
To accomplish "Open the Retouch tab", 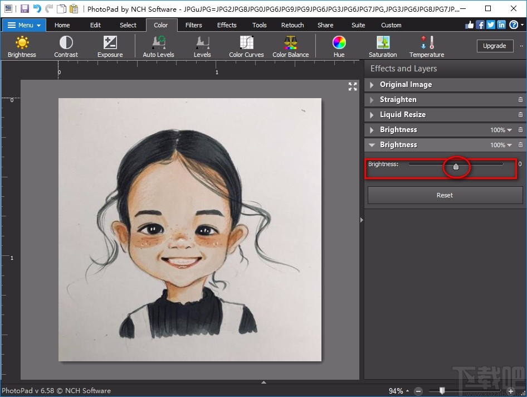I will [x=292, y=25].
